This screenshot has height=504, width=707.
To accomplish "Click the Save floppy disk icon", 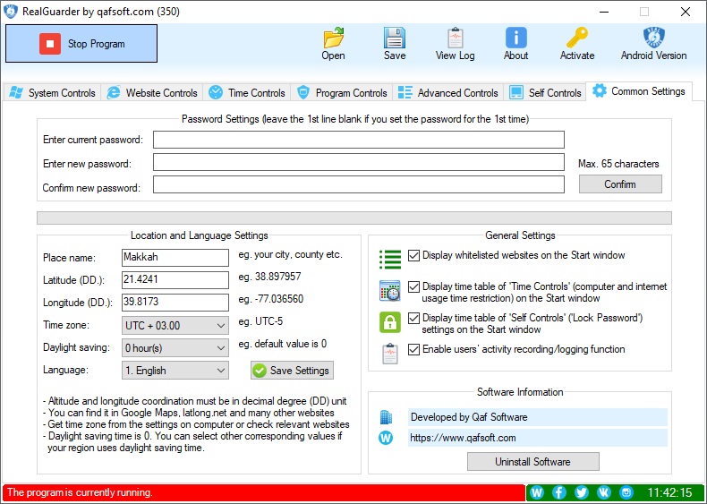I will pos(395,38).
